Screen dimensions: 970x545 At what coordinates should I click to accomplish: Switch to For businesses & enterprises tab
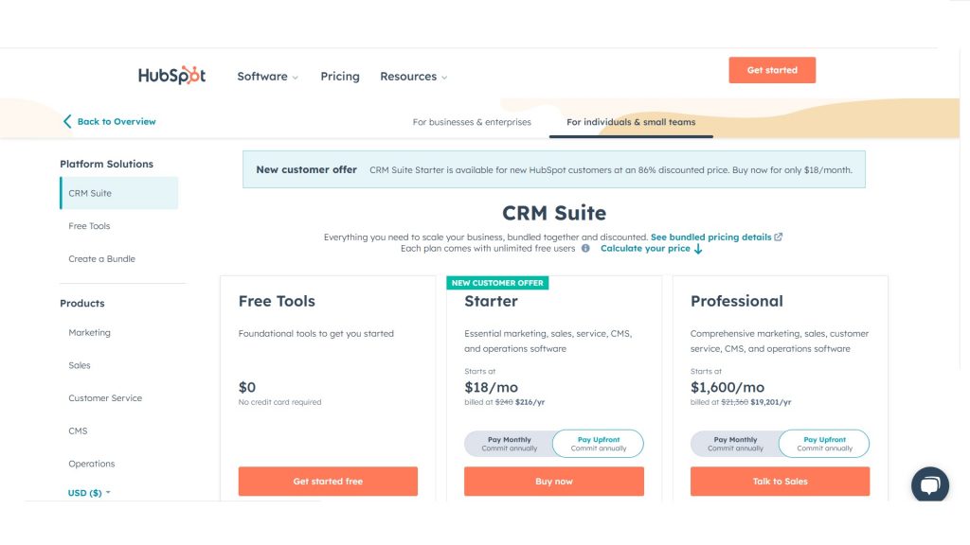(472, 122)
